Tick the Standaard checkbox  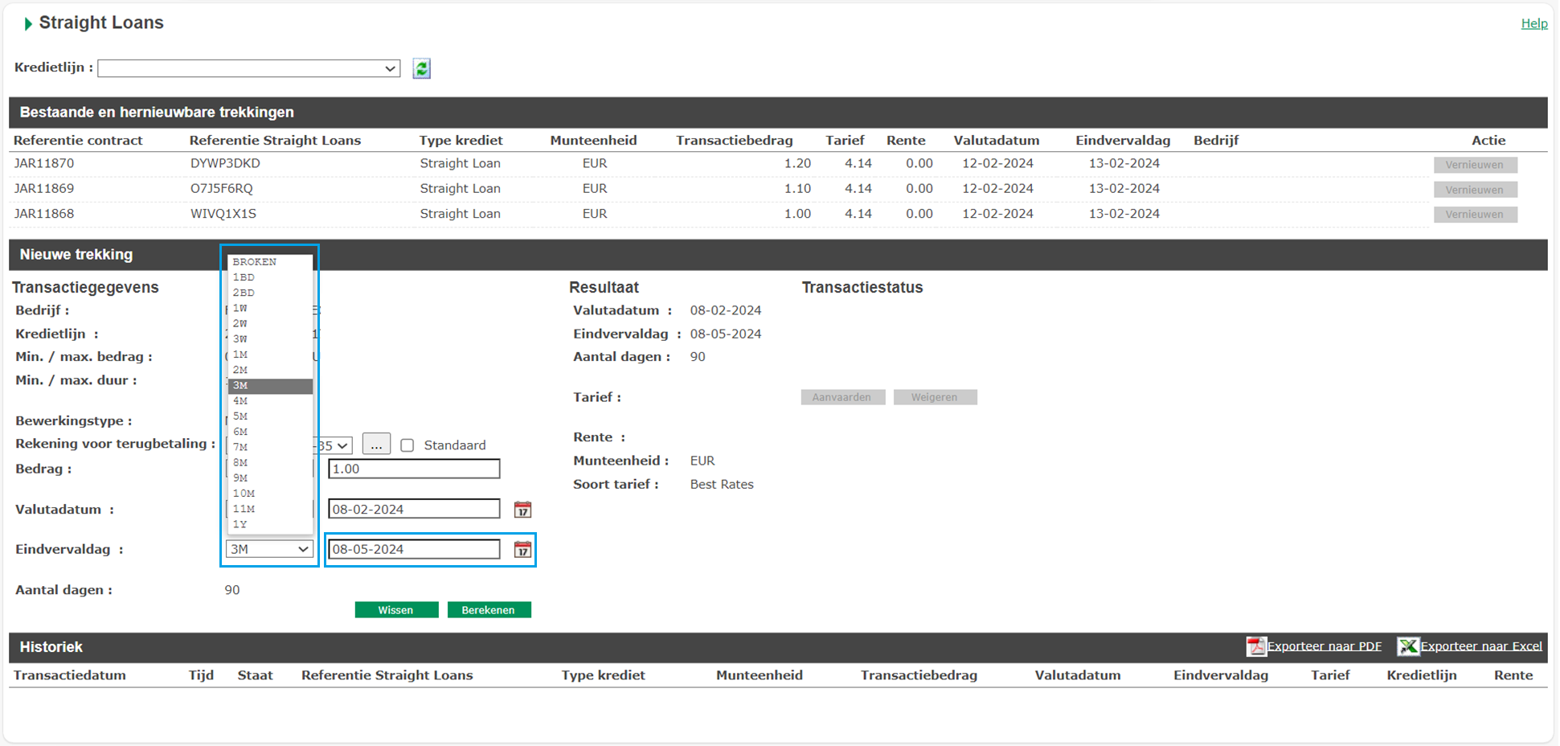[407, 445]
